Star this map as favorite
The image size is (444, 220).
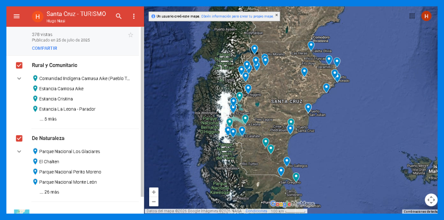click(131, 35)
